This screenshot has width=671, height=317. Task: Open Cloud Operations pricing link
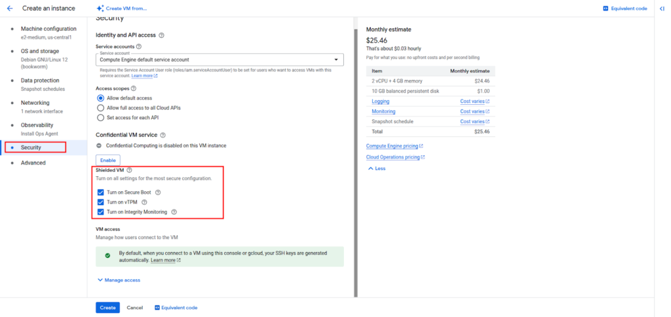(395, 157)
